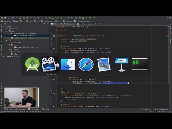Switch to the VideoAppMainActivity.java tab
This screenshot has height=129, width=172.
click(62, 24)
